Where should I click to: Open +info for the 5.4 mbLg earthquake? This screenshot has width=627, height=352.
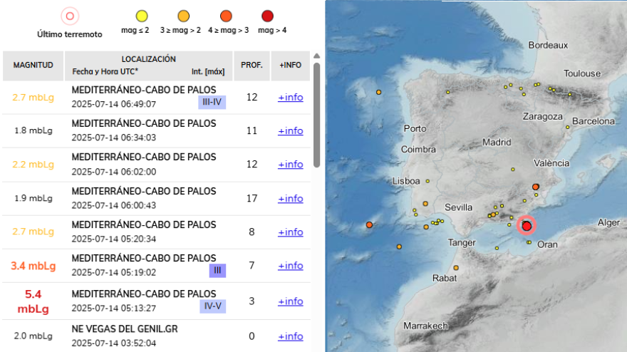pyautogui.click(x=290, y=301)
